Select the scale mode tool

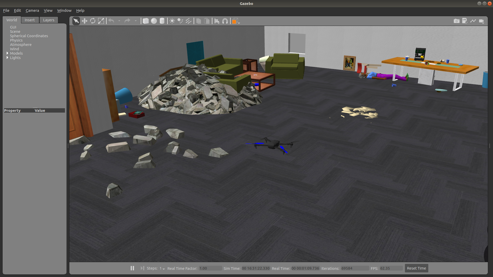(101, 21)
